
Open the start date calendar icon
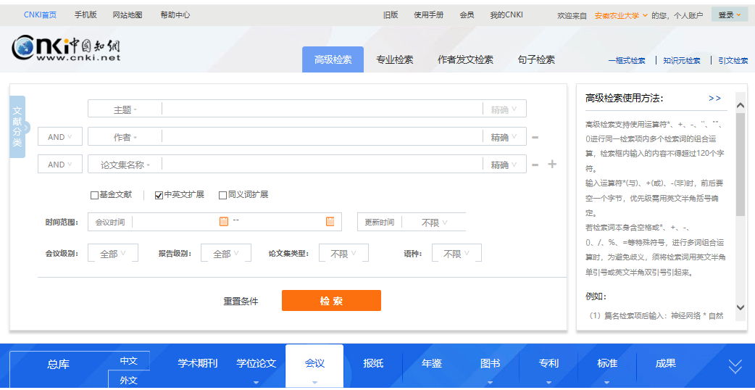point(224,221)
